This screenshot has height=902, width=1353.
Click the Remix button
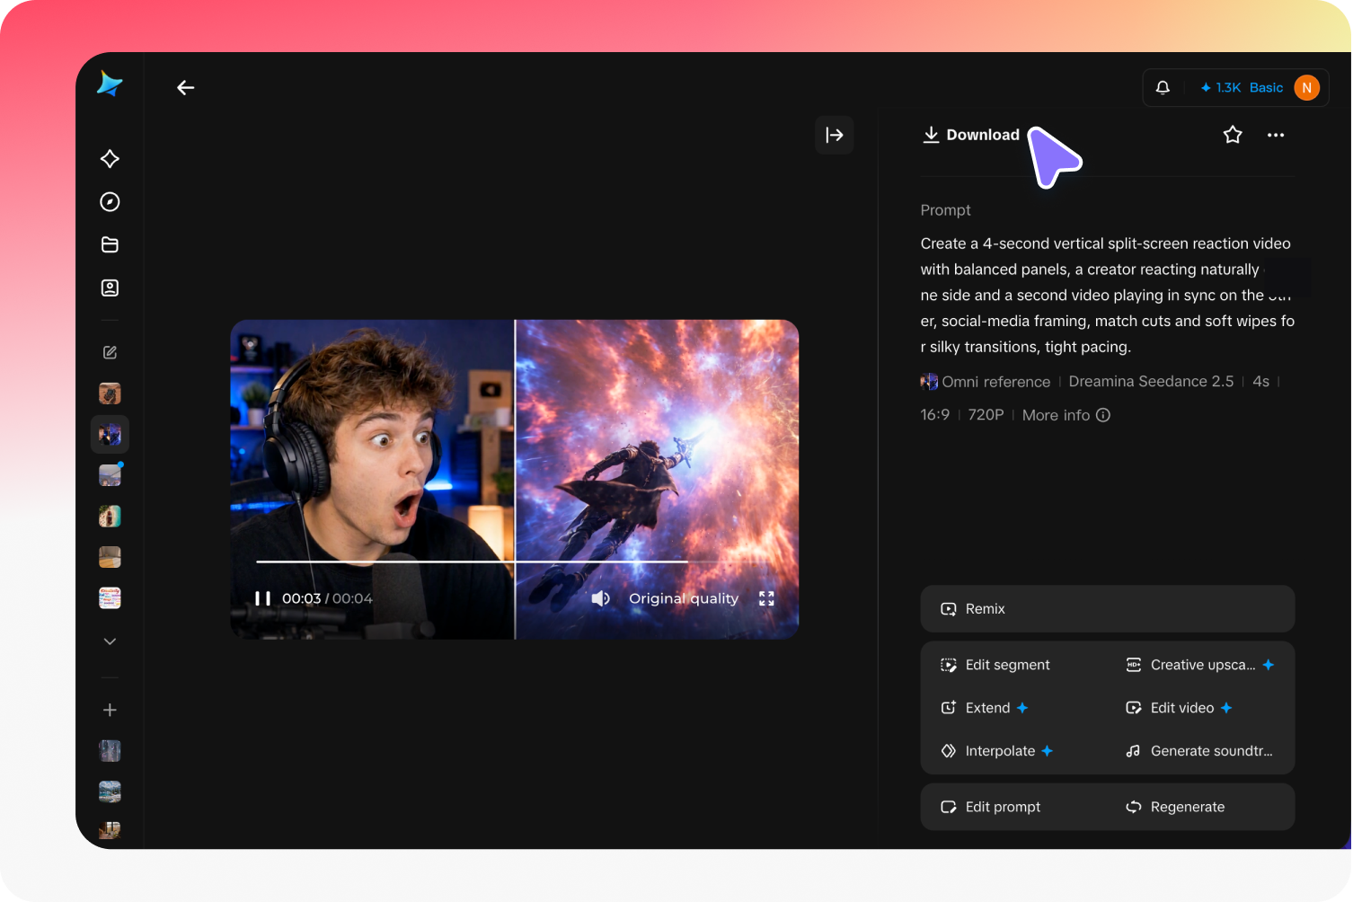1108,609
